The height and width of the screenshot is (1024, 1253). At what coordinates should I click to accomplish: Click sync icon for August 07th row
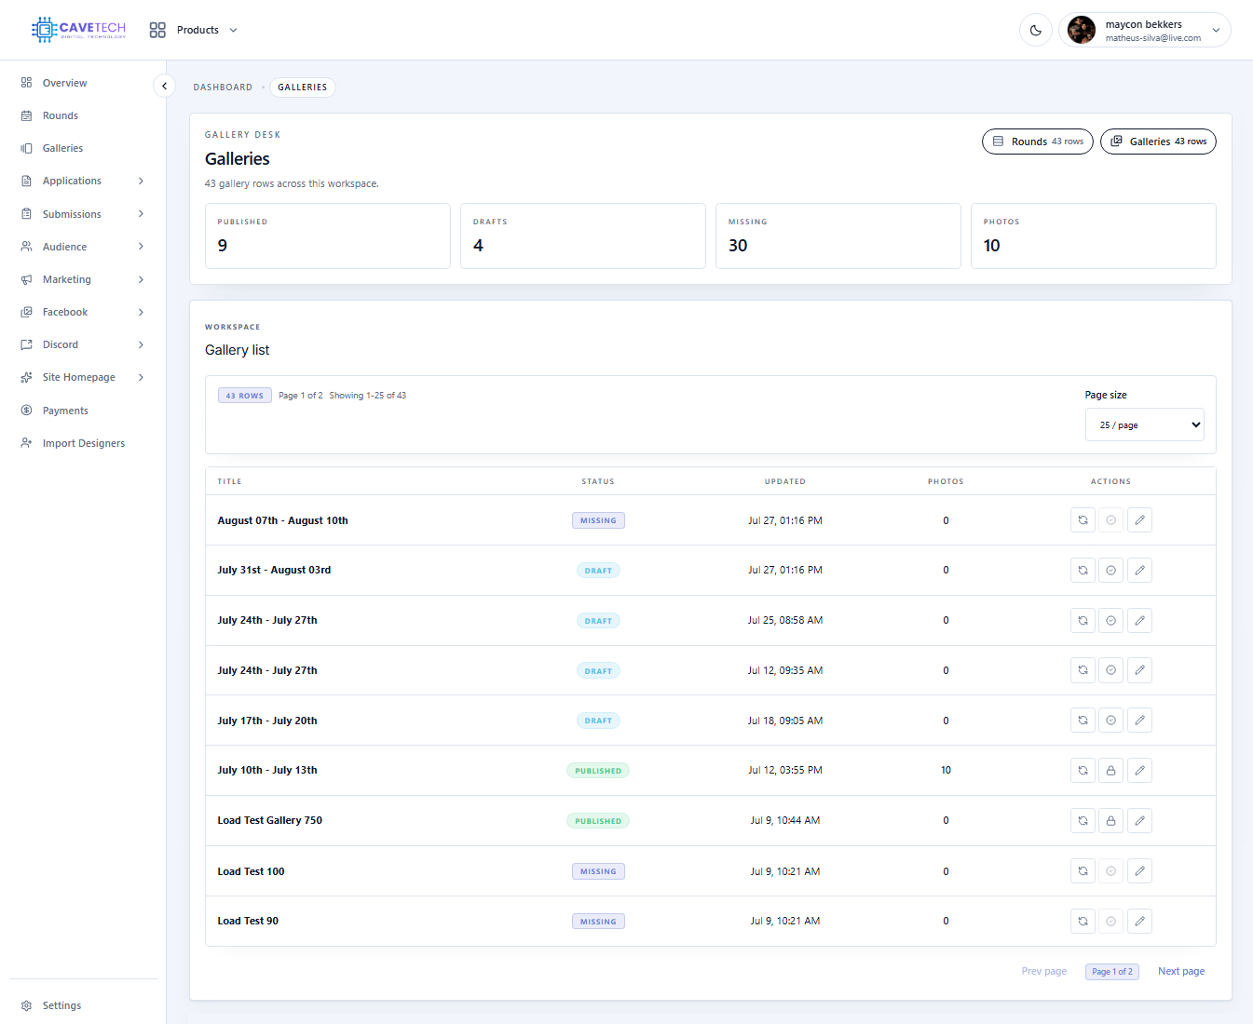point(1083,520)
